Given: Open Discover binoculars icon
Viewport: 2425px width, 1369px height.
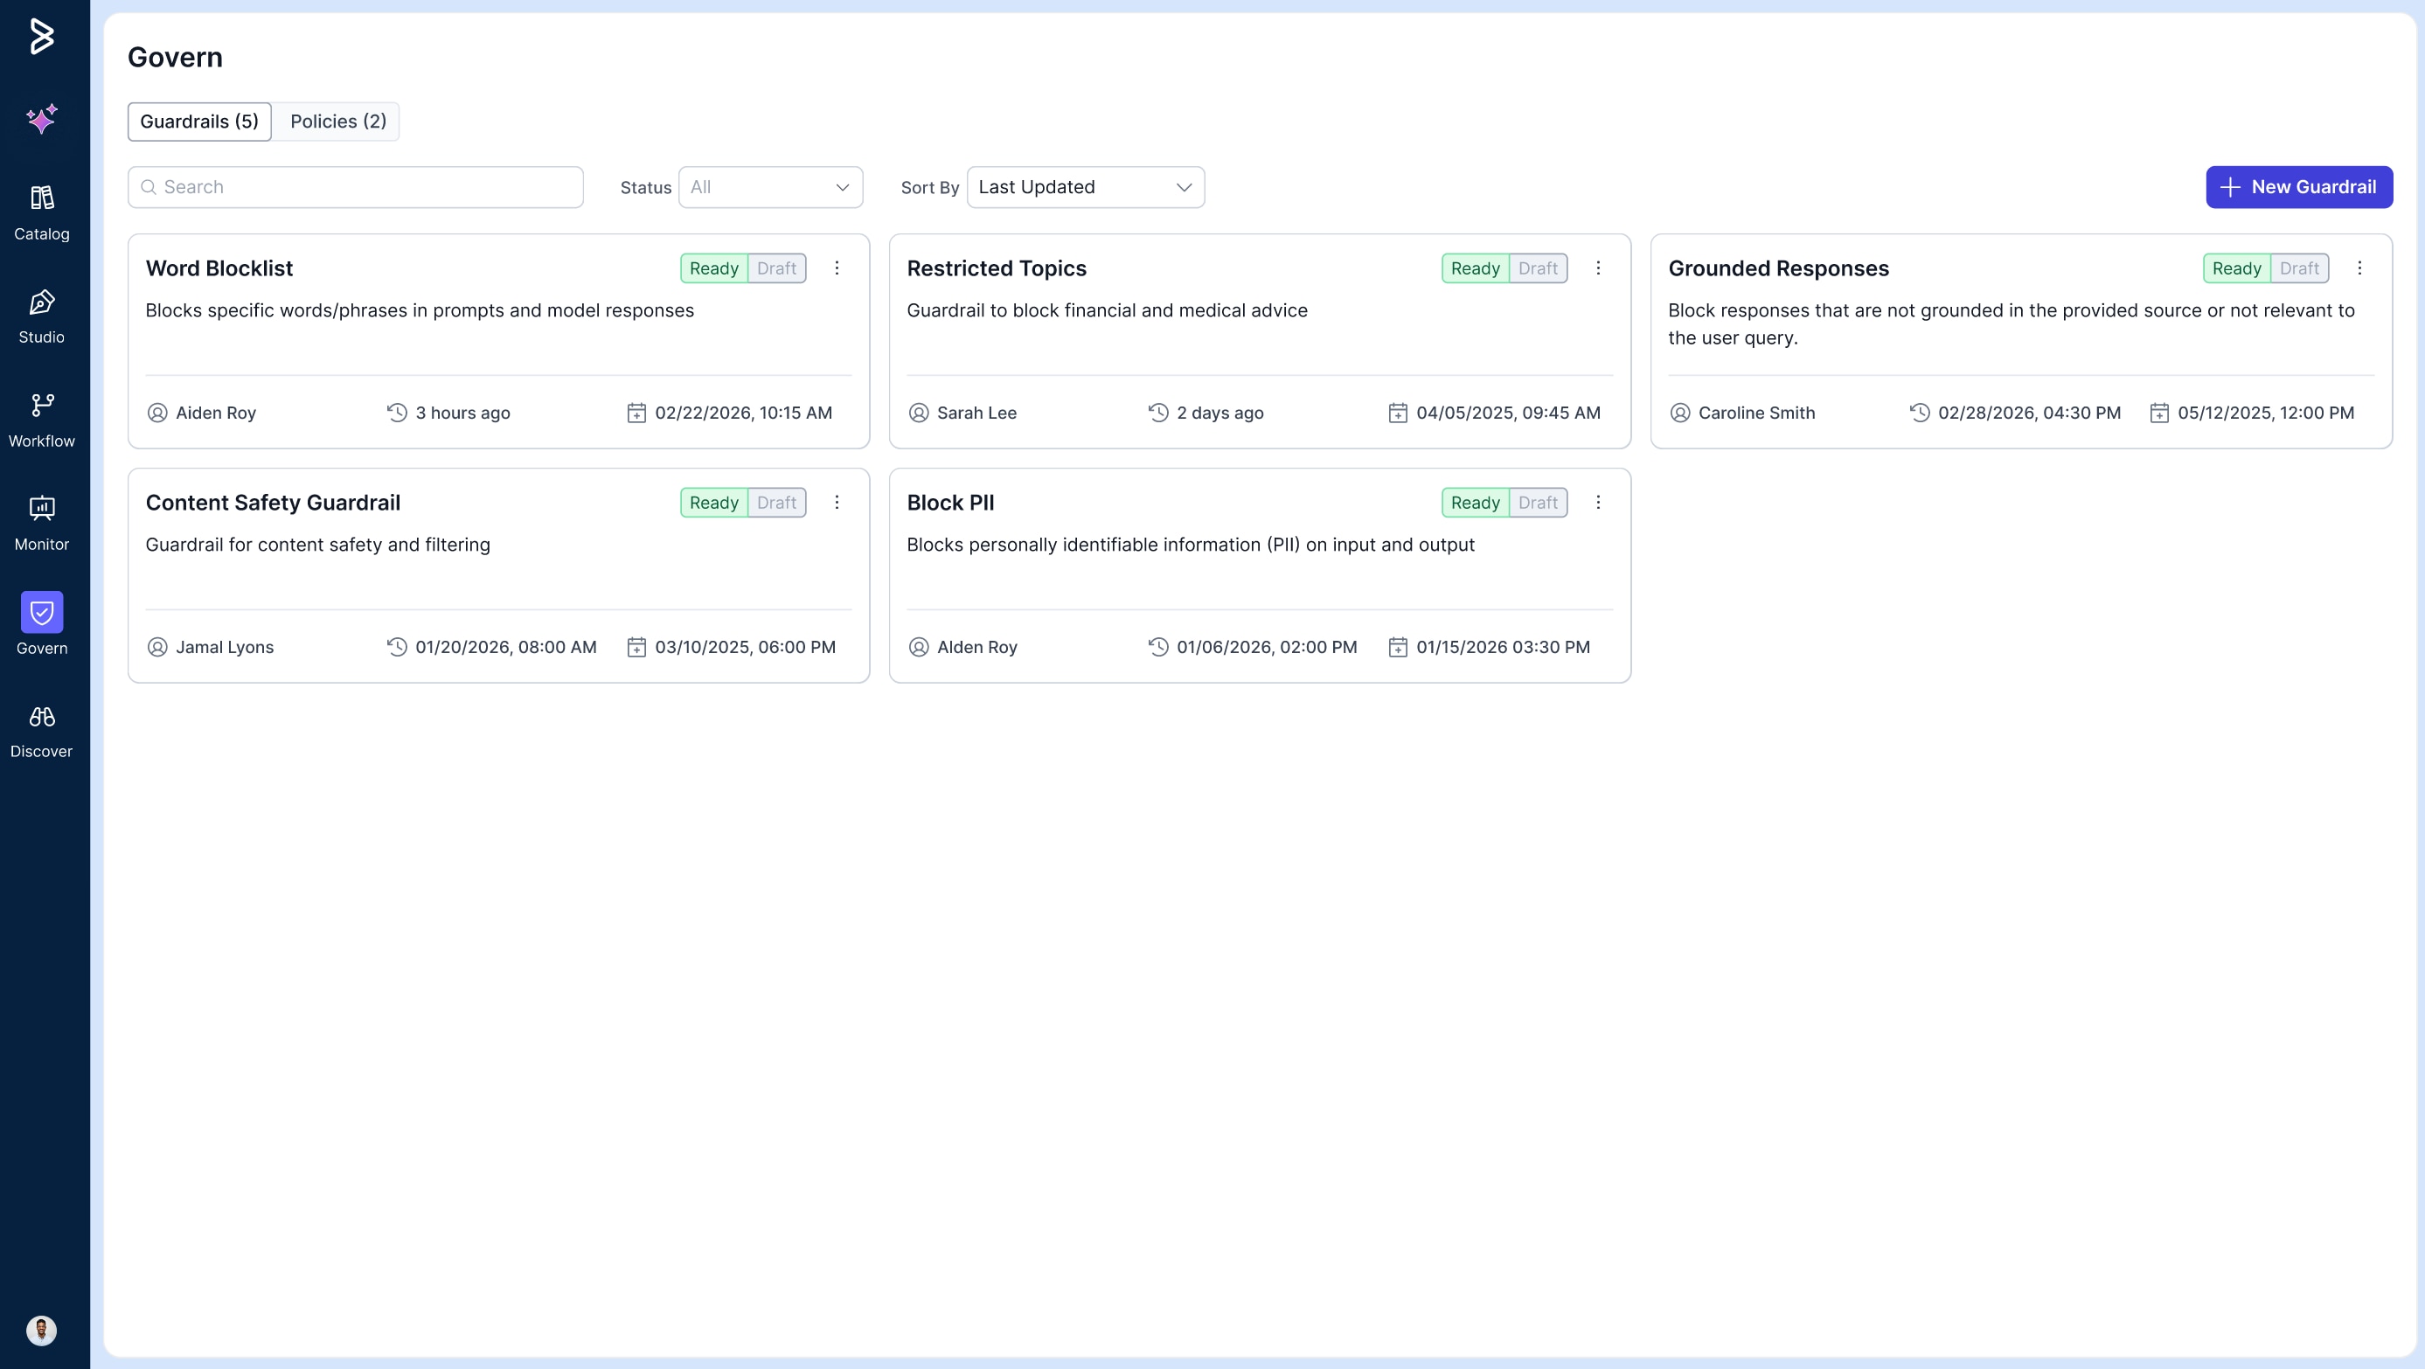Looking at the screenshot, I should coord(41,730).
